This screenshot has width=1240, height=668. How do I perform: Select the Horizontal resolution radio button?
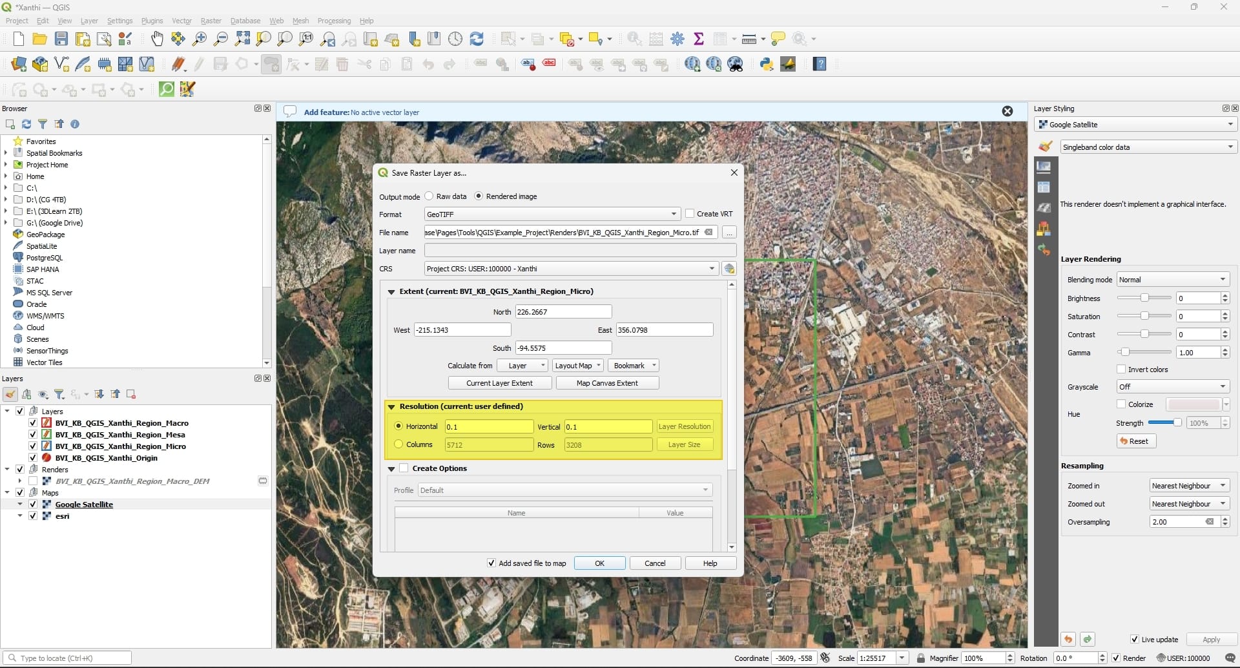pyautogui.click(x=398, y=426)
